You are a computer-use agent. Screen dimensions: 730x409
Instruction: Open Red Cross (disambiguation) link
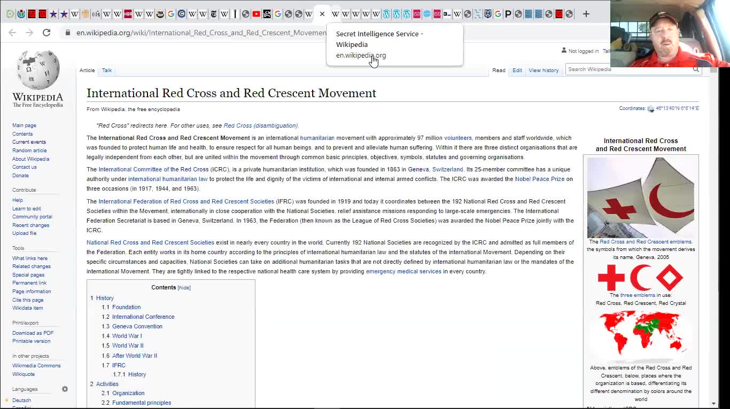pos(260,126)
